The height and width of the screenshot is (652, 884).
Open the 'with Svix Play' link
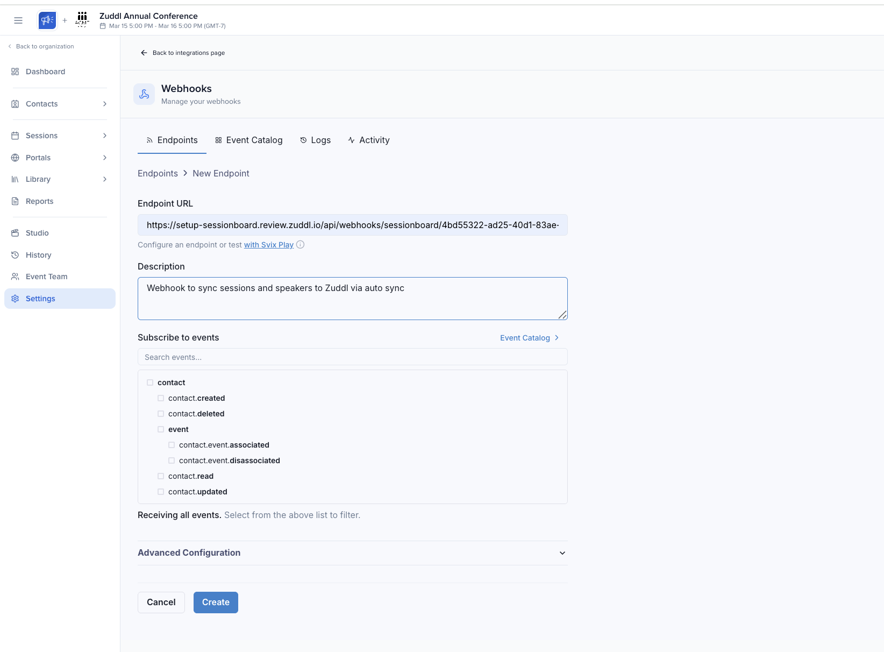tap(269, 245)
